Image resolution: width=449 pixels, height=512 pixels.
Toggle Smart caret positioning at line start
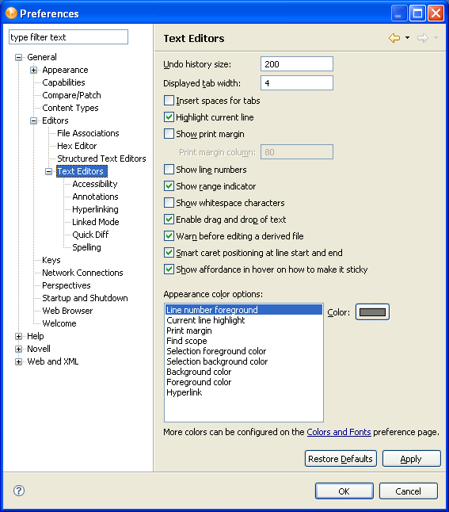pyautogui.click(x=169, y=252)
